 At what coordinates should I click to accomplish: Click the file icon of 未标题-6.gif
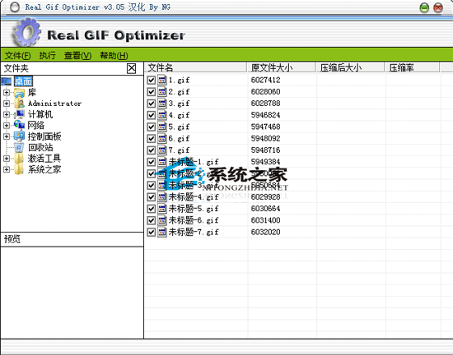pyautogui.click(x=162, y=220)
